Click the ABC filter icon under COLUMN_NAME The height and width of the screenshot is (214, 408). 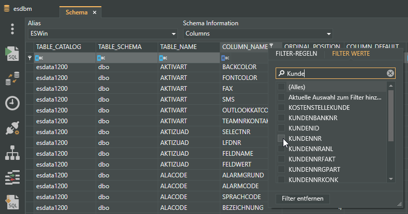tap(225, 58)
